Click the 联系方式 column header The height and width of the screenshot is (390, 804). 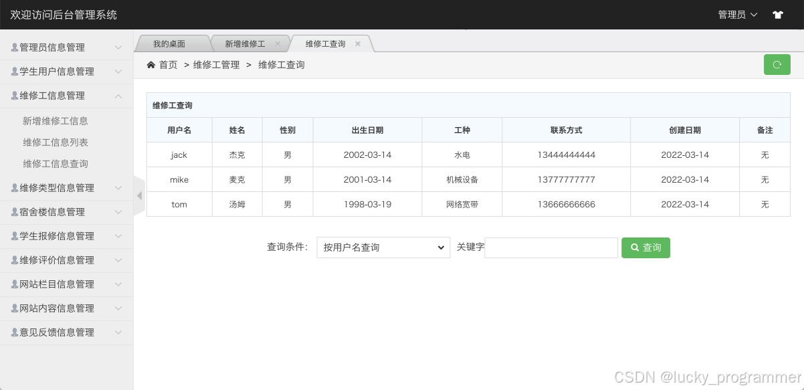567,130
